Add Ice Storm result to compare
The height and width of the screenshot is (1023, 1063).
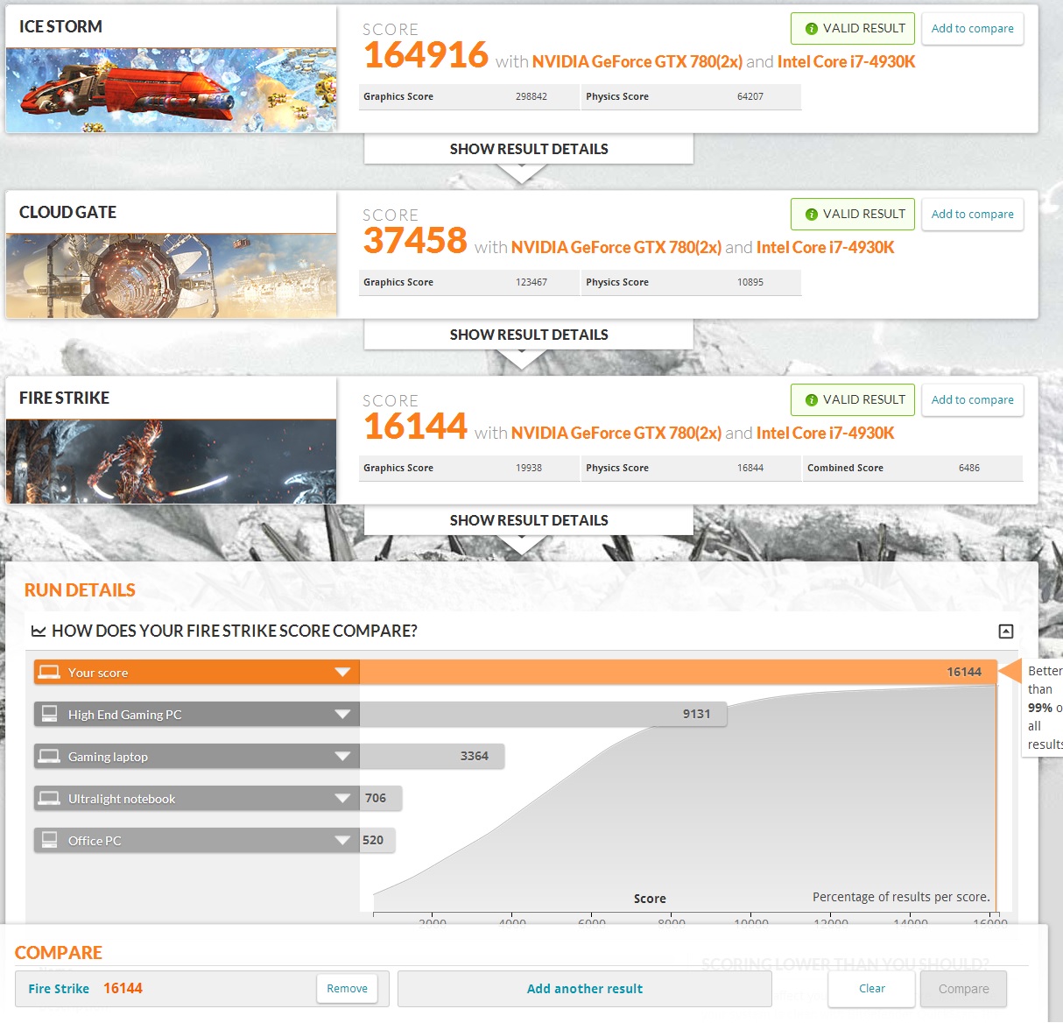click(972, 29)
